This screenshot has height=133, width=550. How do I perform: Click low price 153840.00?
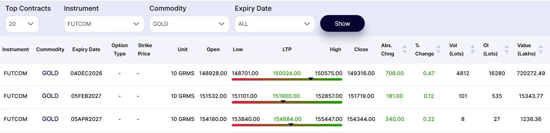click(x=246, y=119)
